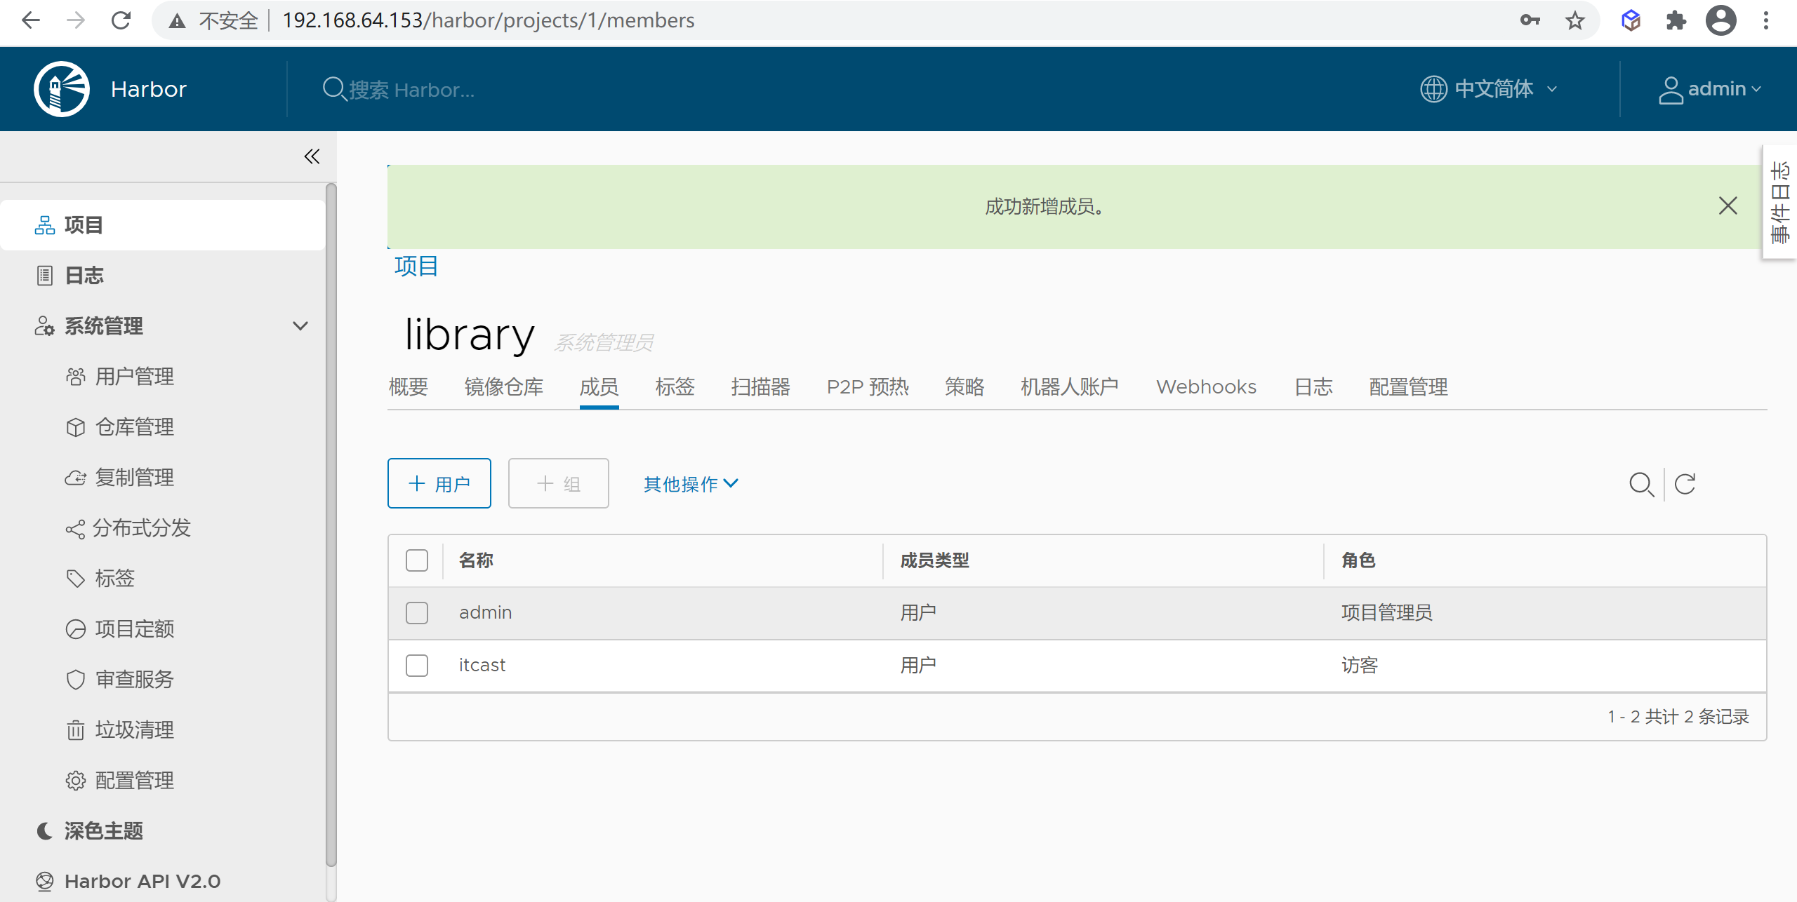Refresh the member list
1797x902 pixels.
[x=1685, y=483]
